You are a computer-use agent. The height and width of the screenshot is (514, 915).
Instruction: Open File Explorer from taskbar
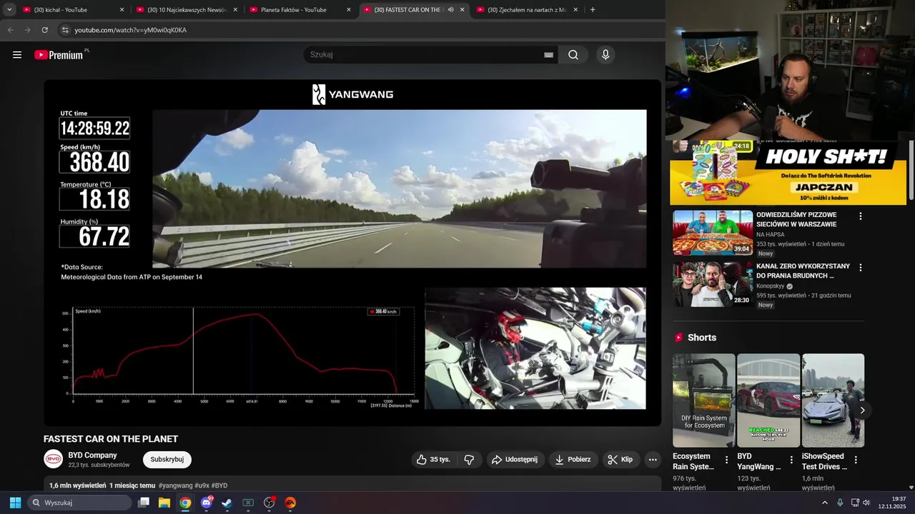(x=164, y=503)
